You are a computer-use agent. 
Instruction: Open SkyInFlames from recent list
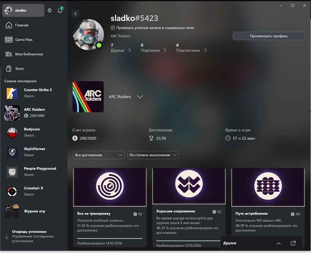click(34, 152)
